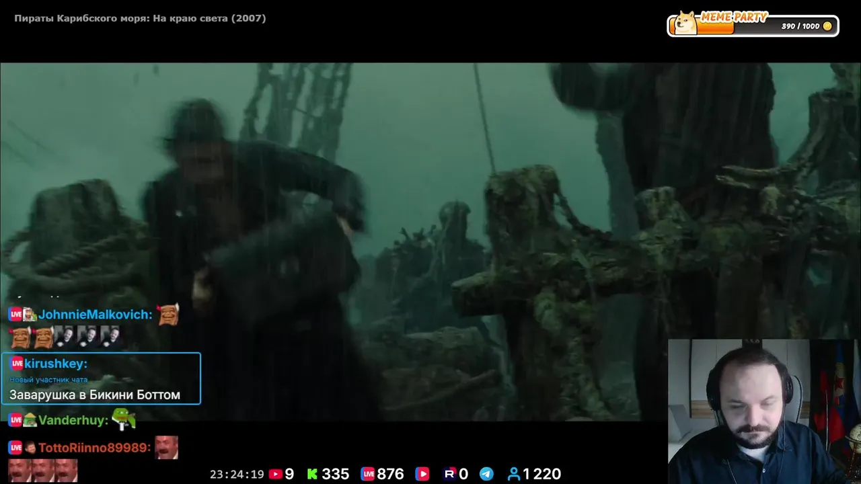The width and height of the screenshot is (861, 484).
Task: Click the wooden face emote after JohnnieMalkovich name
Action: click(168, 314)
